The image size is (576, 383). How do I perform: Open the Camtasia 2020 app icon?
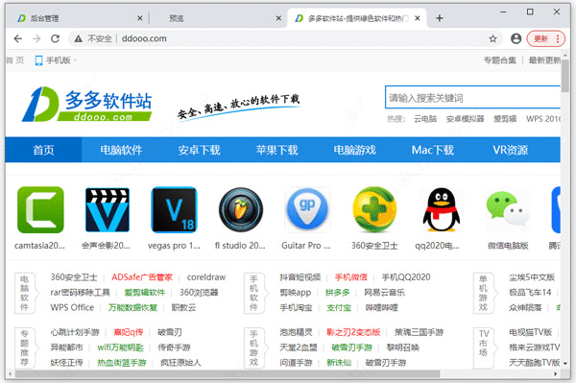tap(40, 209)
